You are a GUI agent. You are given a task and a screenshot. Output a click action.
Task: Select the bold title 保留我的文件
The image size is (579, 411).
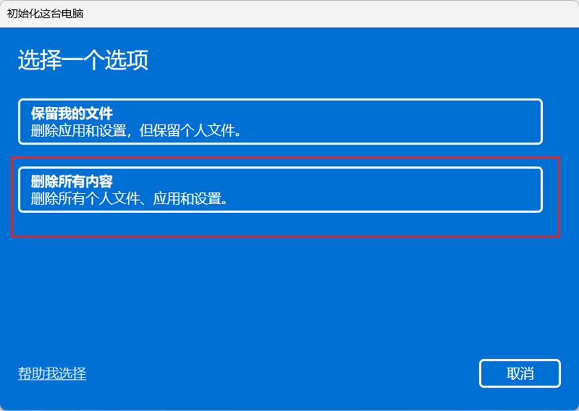point(72,113)
